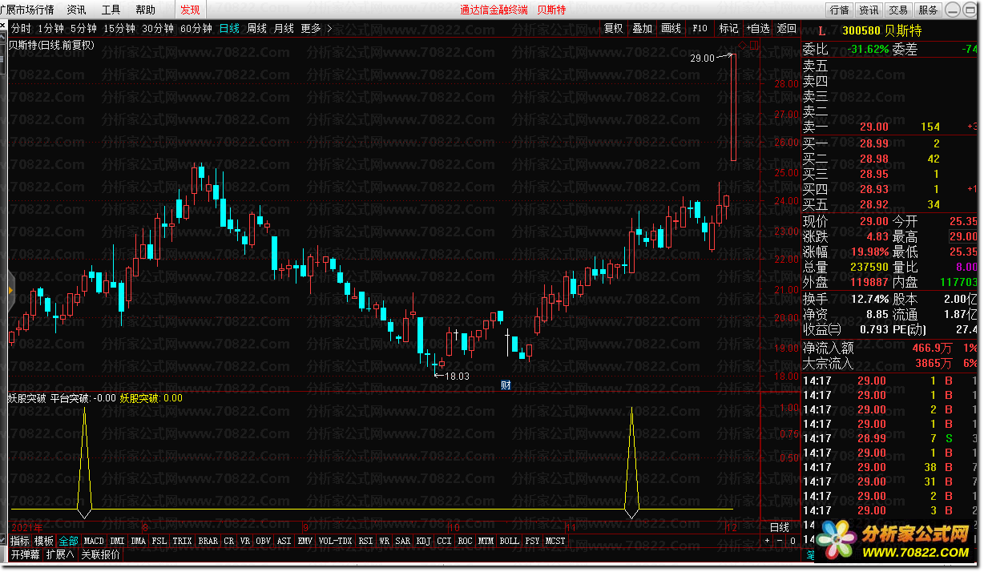Apply the TRIX indicator
This screenshot has height=572, width=984.
(183, 541)
